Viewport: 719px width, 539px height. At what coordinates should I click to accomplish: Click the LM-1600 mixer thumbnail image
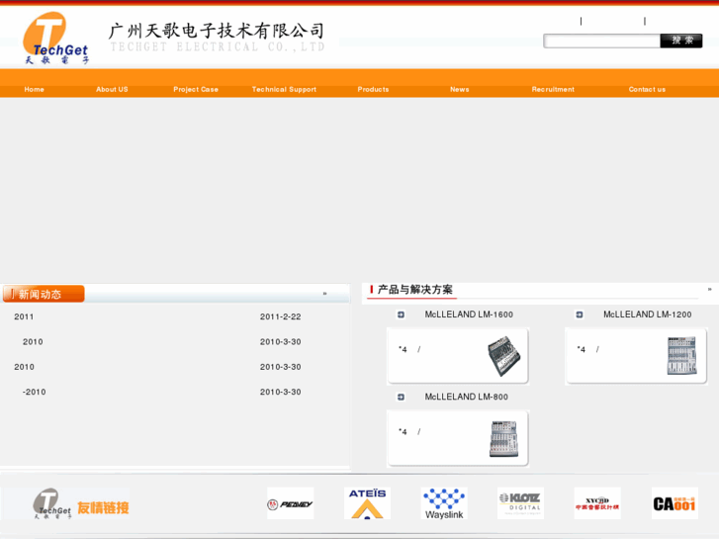coord(503,356)
